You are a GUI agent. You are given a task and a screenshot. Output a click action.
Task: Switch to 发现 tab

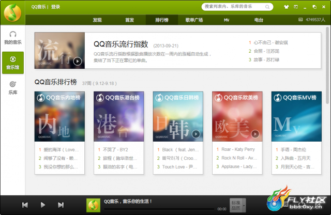click(97, 20)
